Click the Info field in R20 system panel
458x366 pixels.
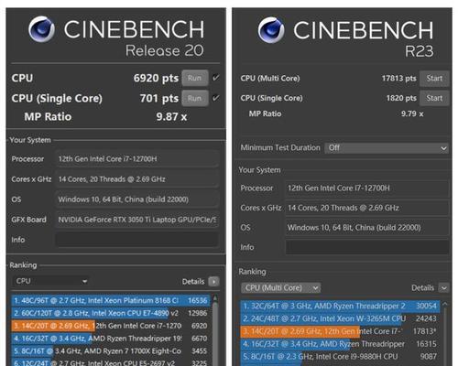pos(136,240)
